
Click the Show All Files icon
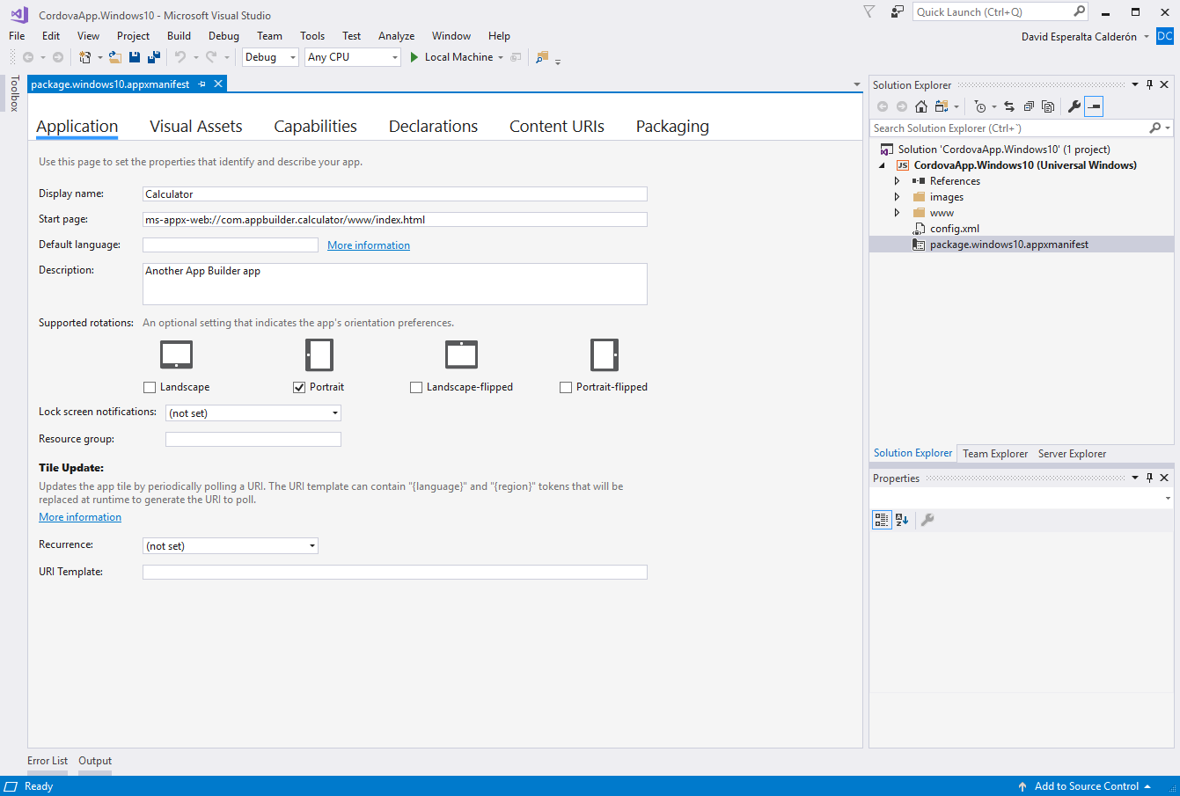[x=1048, y=106]
